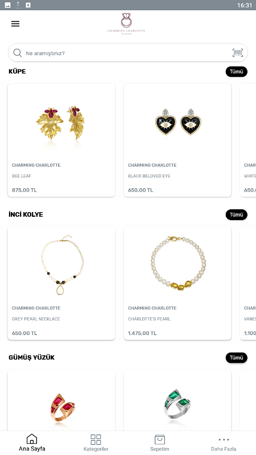Tap the Charming Charlotte logo
This screenshot has width=256, height=455.
[126, 24]
